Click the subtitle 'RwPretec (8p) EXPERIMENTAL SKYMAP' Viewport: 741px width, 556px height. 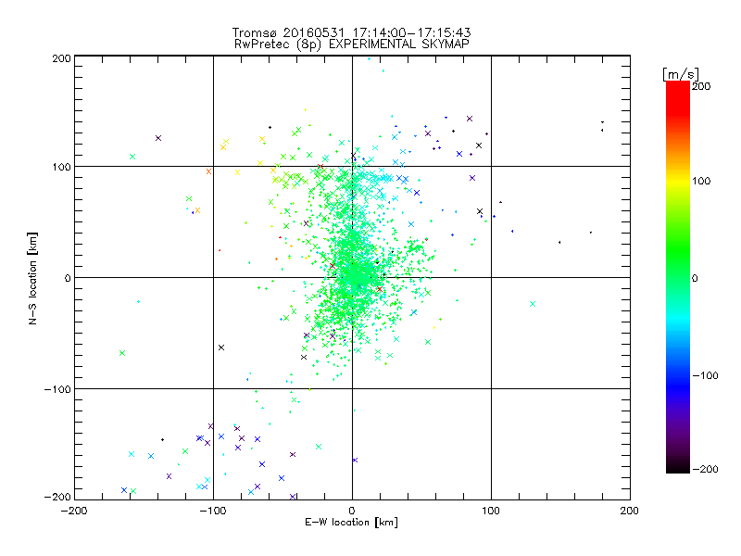coord(351,44)
